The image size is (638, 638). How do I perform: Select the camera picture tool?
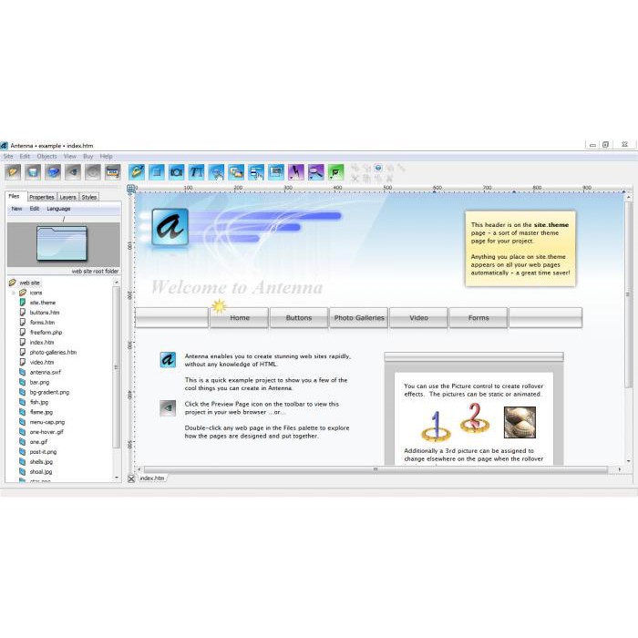(177, 171)
